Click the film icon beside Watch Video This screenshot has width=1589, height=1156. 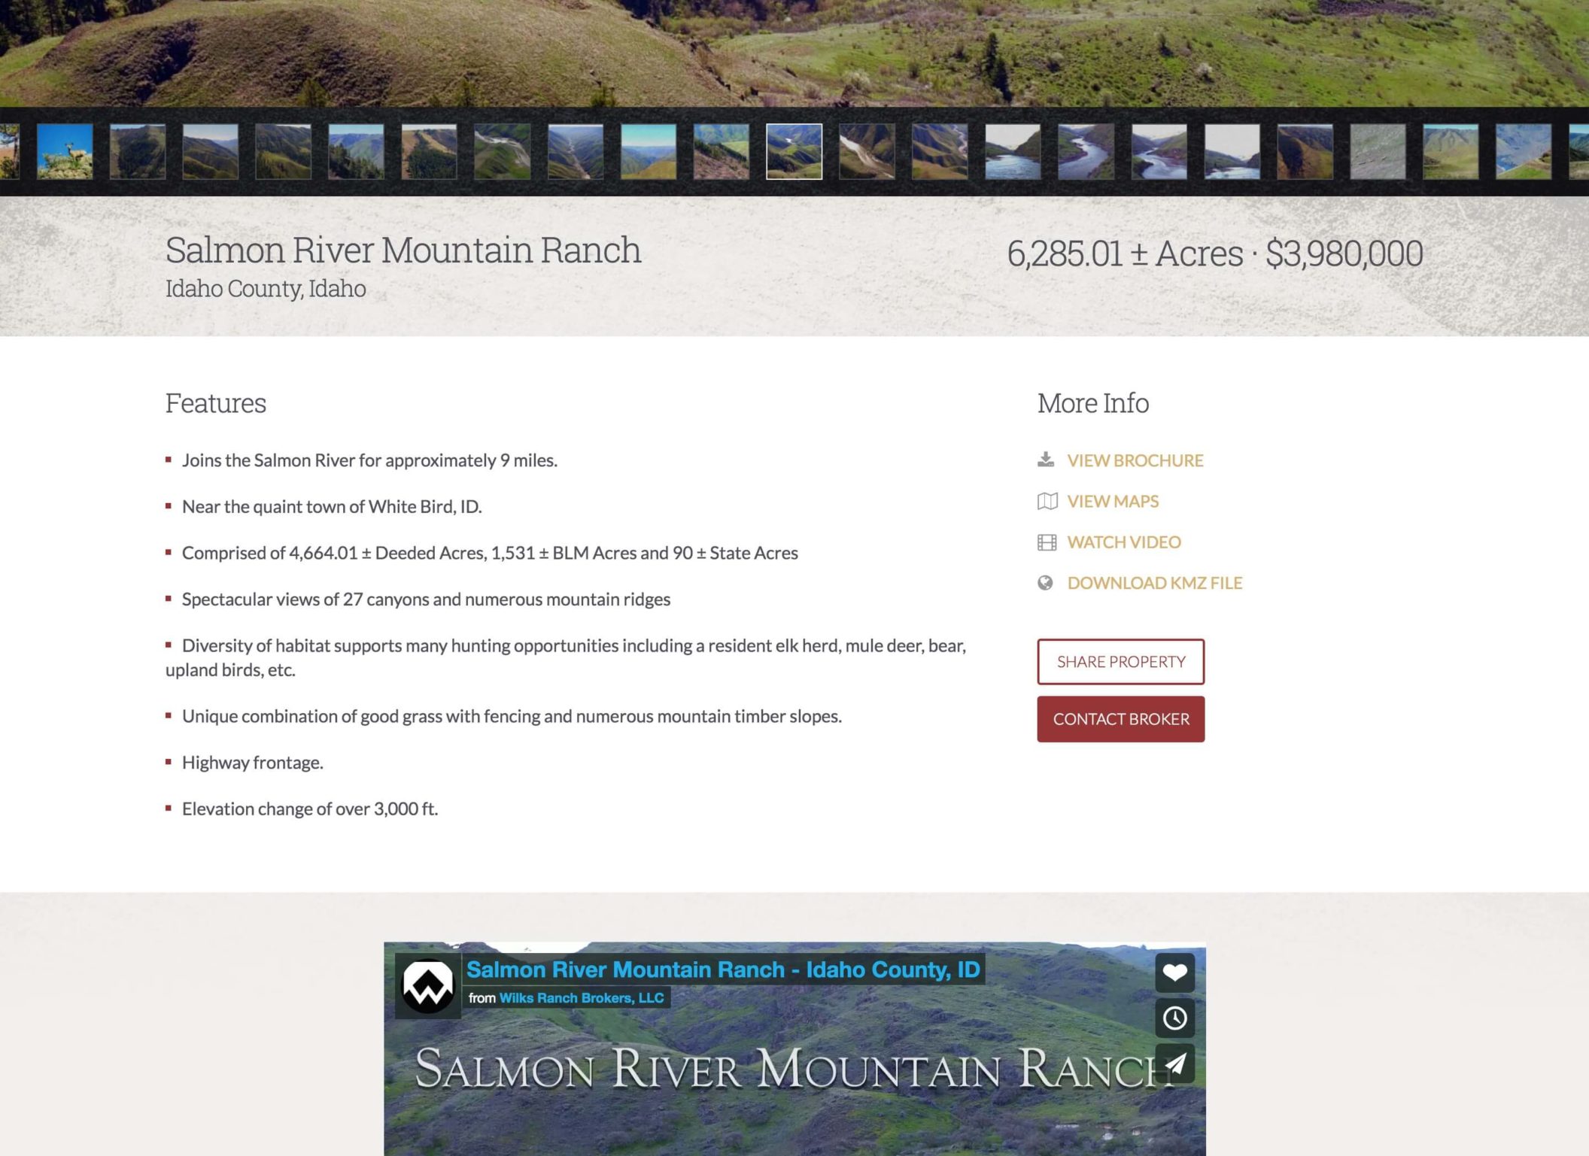tap(1047, 542)
